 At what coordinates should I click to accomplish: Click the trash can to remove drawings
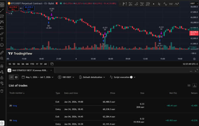coord(2,91)
